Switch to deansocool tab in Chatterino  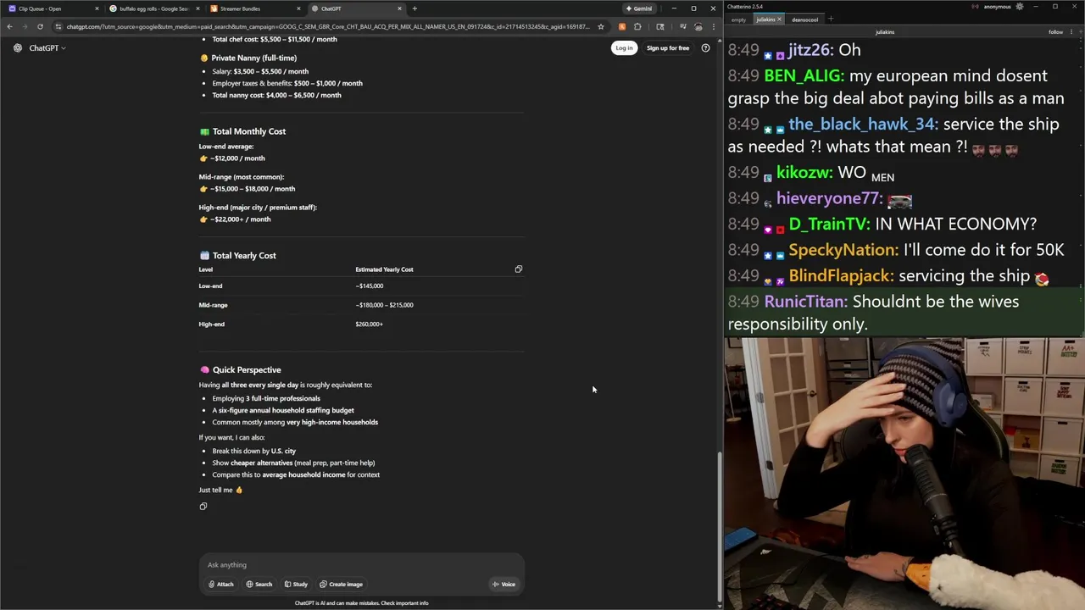coord(805,19)
